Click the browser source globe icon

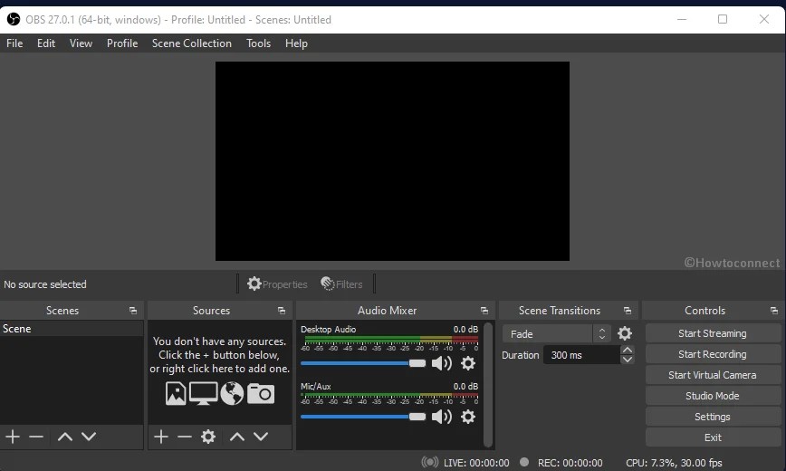232,394
